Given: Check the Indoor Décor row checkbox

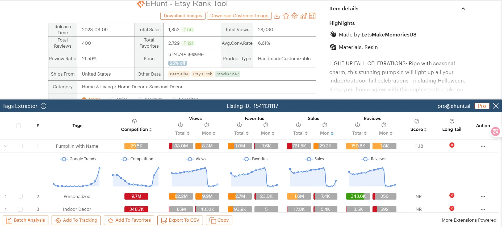Looking at the screenshot, I should (20, 209).
